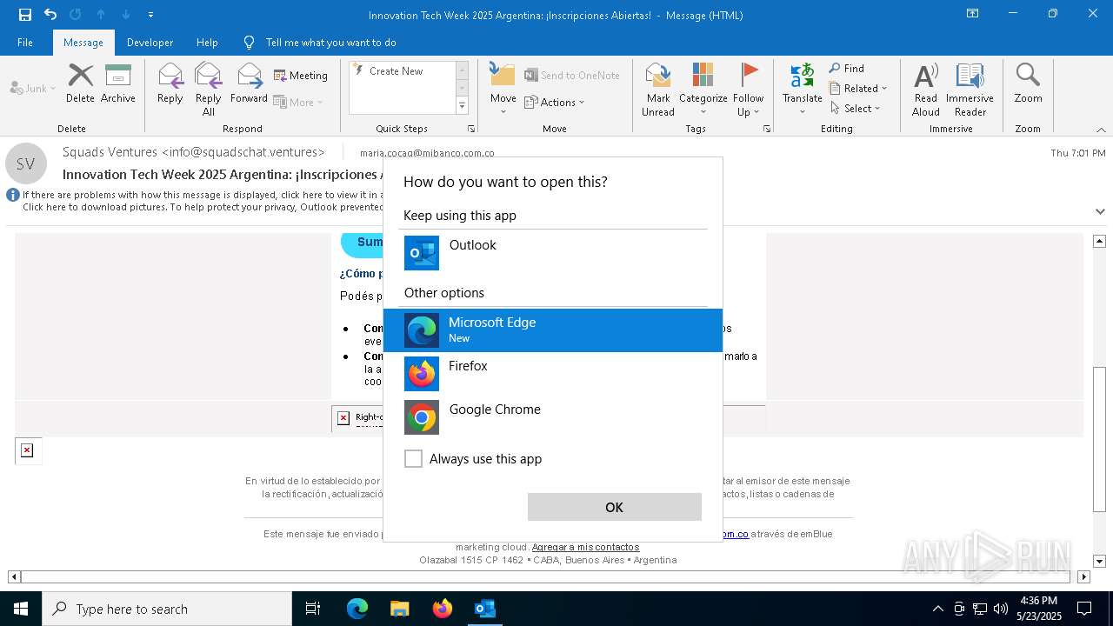Open the notification center icon
The width and height of the screenshot is (1113, 626).
(1084, 609)
